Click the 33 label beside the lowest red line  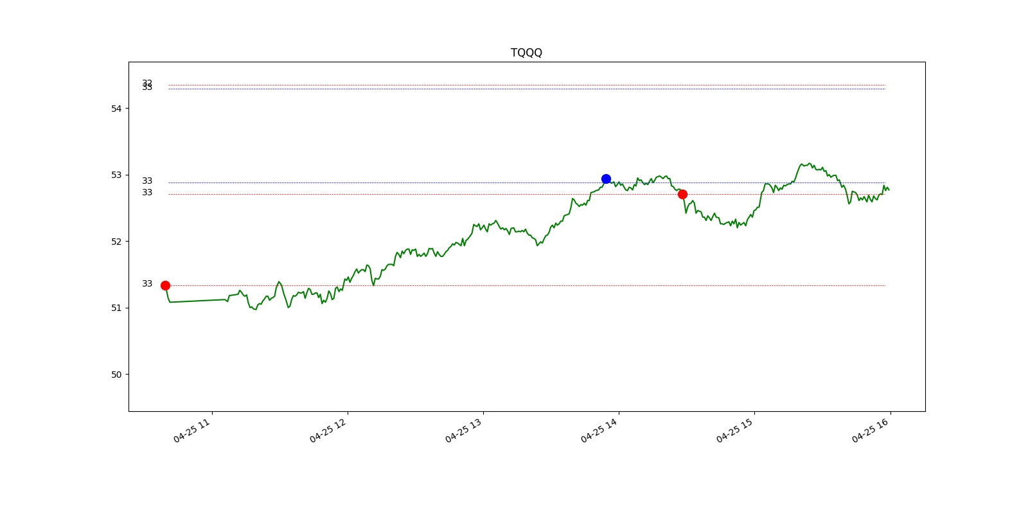click(147, 283)
